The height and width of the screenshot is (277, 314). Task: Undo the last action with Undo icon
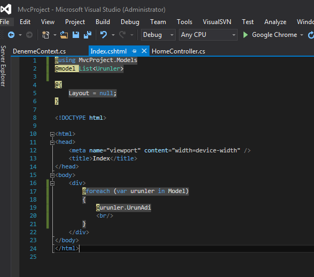[104, 35]
